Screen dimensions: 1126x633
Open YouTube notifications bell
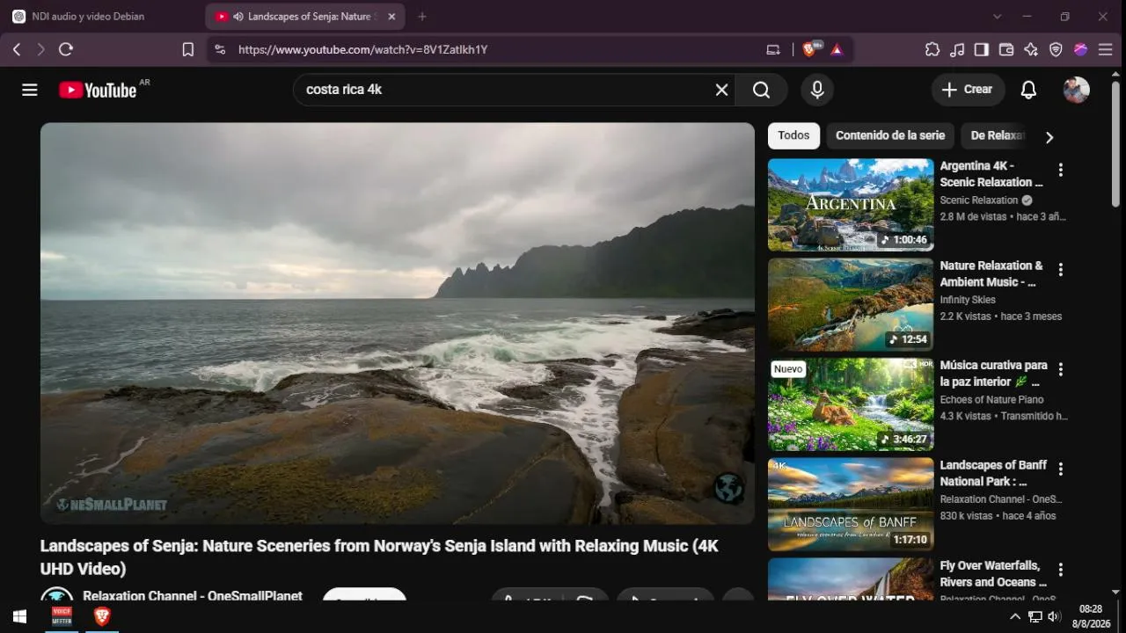click(x=1028, y=90)
